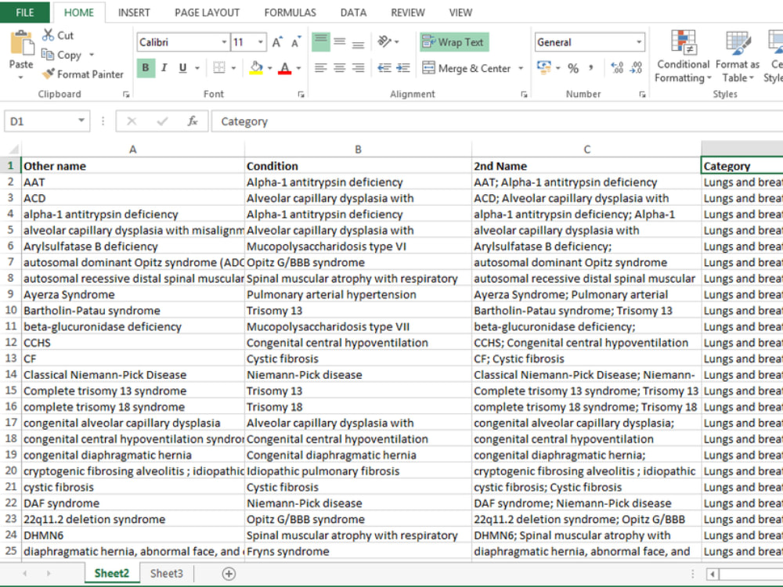
Task: Switch to Sheet3 tab
Action: click(167, 574)
